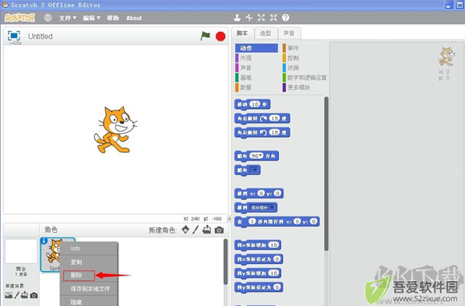Open the 文件 menu

tap(67, 18)
